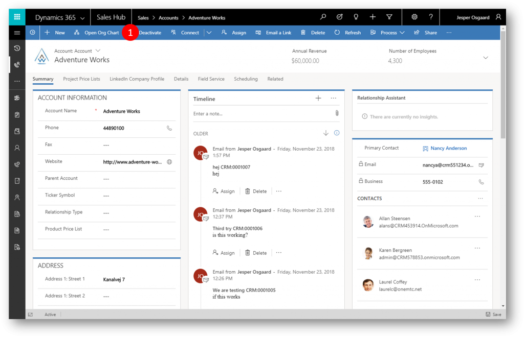
Task: Click the Account Name field value
Action: point(122,111)
